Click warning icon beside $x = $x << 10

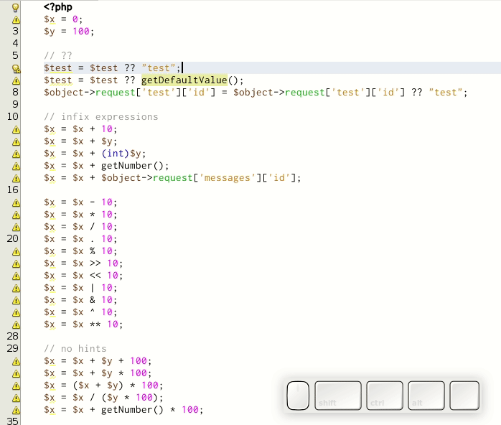[x=14, y=276]
